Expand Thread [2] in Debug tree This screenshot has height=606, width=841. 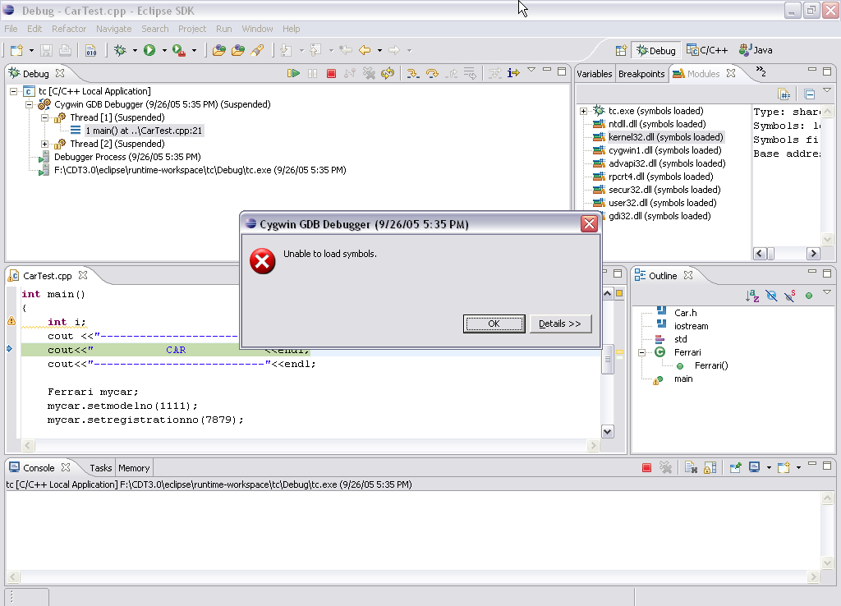click(x=45, y=145)
